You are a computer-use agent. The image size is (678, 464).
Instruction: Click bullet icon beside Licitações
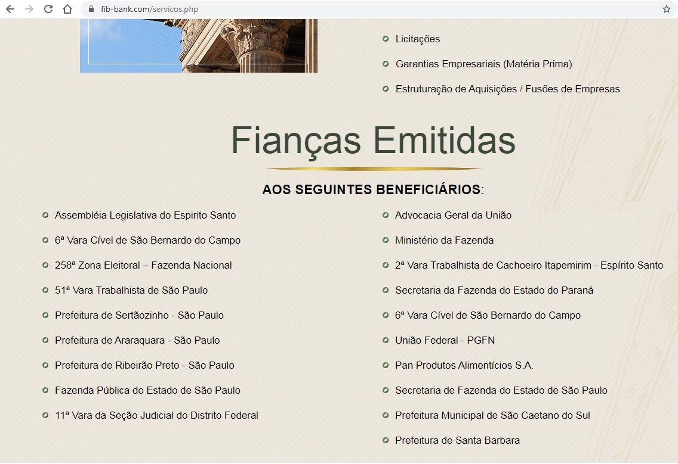coord(386,39)
